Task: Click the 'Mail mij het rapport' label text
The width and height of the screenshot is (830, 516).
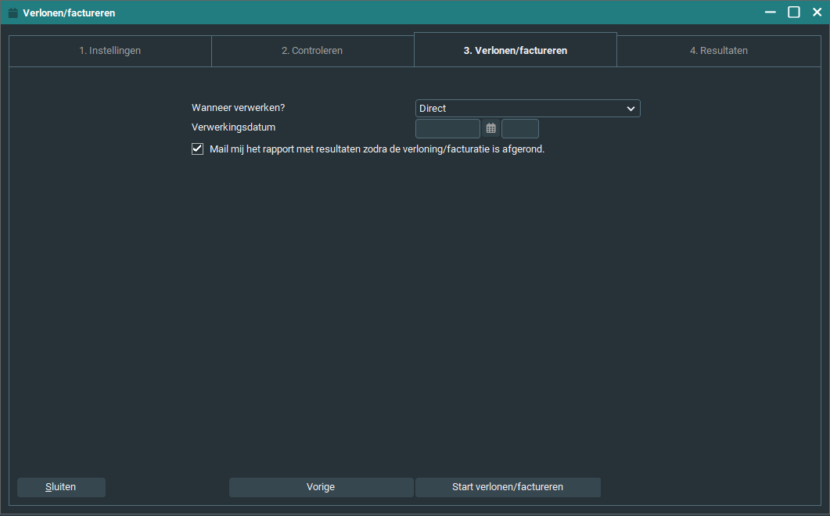Action: (x=376, y=149)
